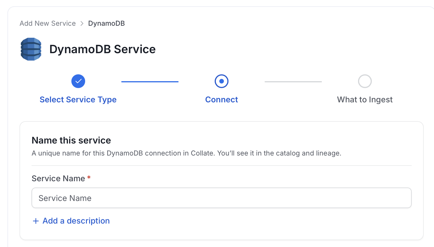The height and width of the screenshot is (247, 434).
Task: Select the Connect step label
Action: [x=222, y=99]
